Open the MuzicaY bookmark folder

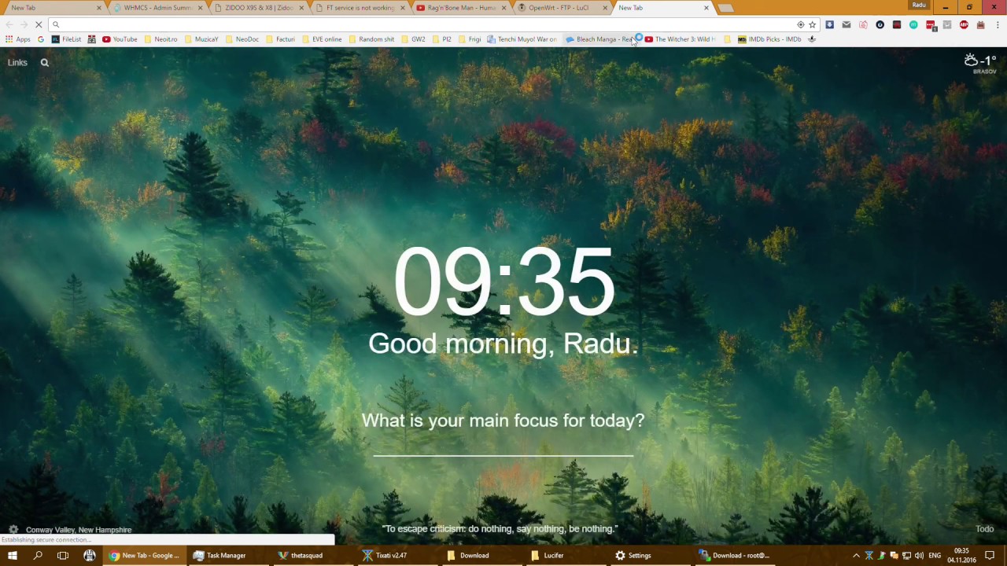pyautogui.click(x=201, y=39)
